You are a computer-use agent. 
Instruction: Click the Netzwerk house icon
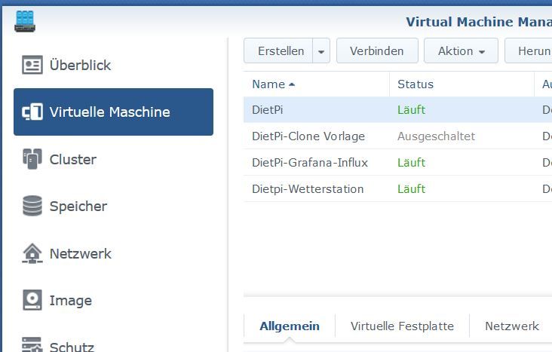32,253
